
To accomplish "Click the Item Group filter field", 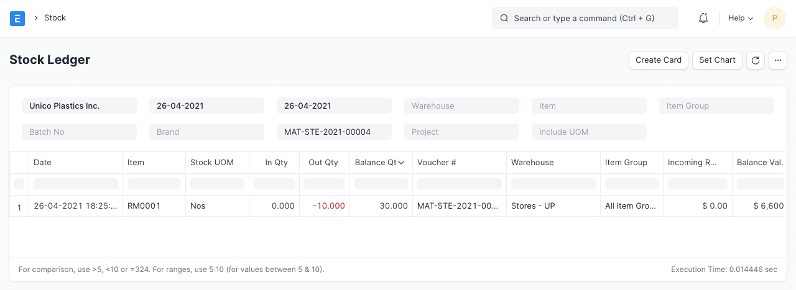I will point(716,106).
